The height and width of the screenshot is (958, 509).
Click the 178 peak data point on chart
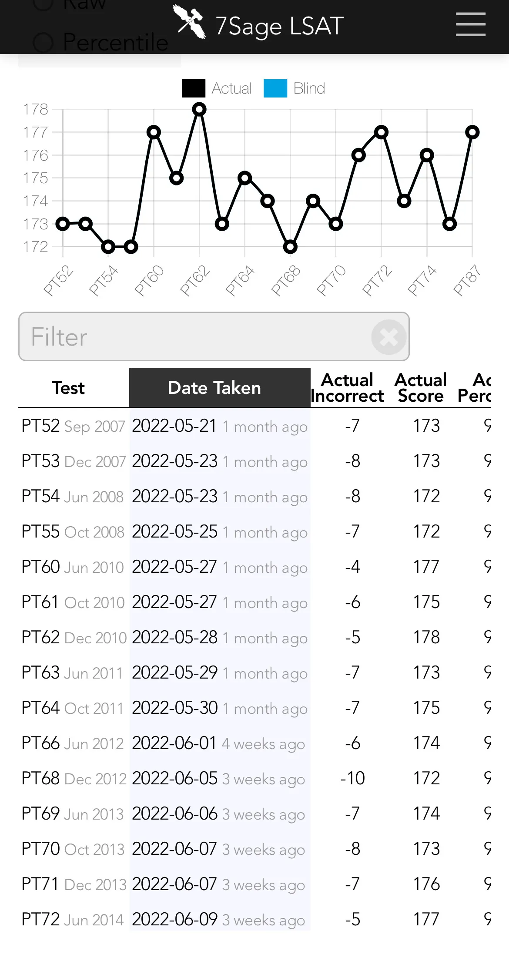pos(199,109)
